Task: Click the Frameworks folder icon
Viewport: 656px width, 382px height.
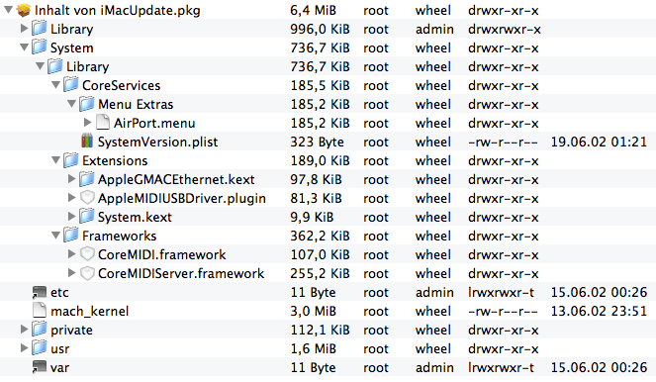Action: tap(71, 236)
